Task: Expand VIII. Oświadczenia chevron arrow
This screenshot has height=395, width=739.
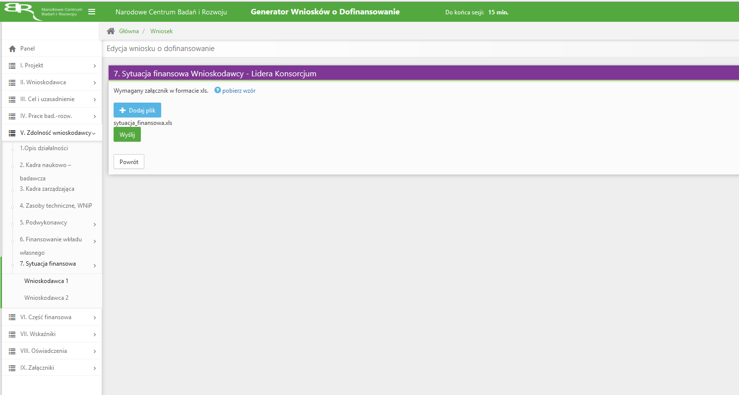Action: pyautogui.click(x=94, y=351)
